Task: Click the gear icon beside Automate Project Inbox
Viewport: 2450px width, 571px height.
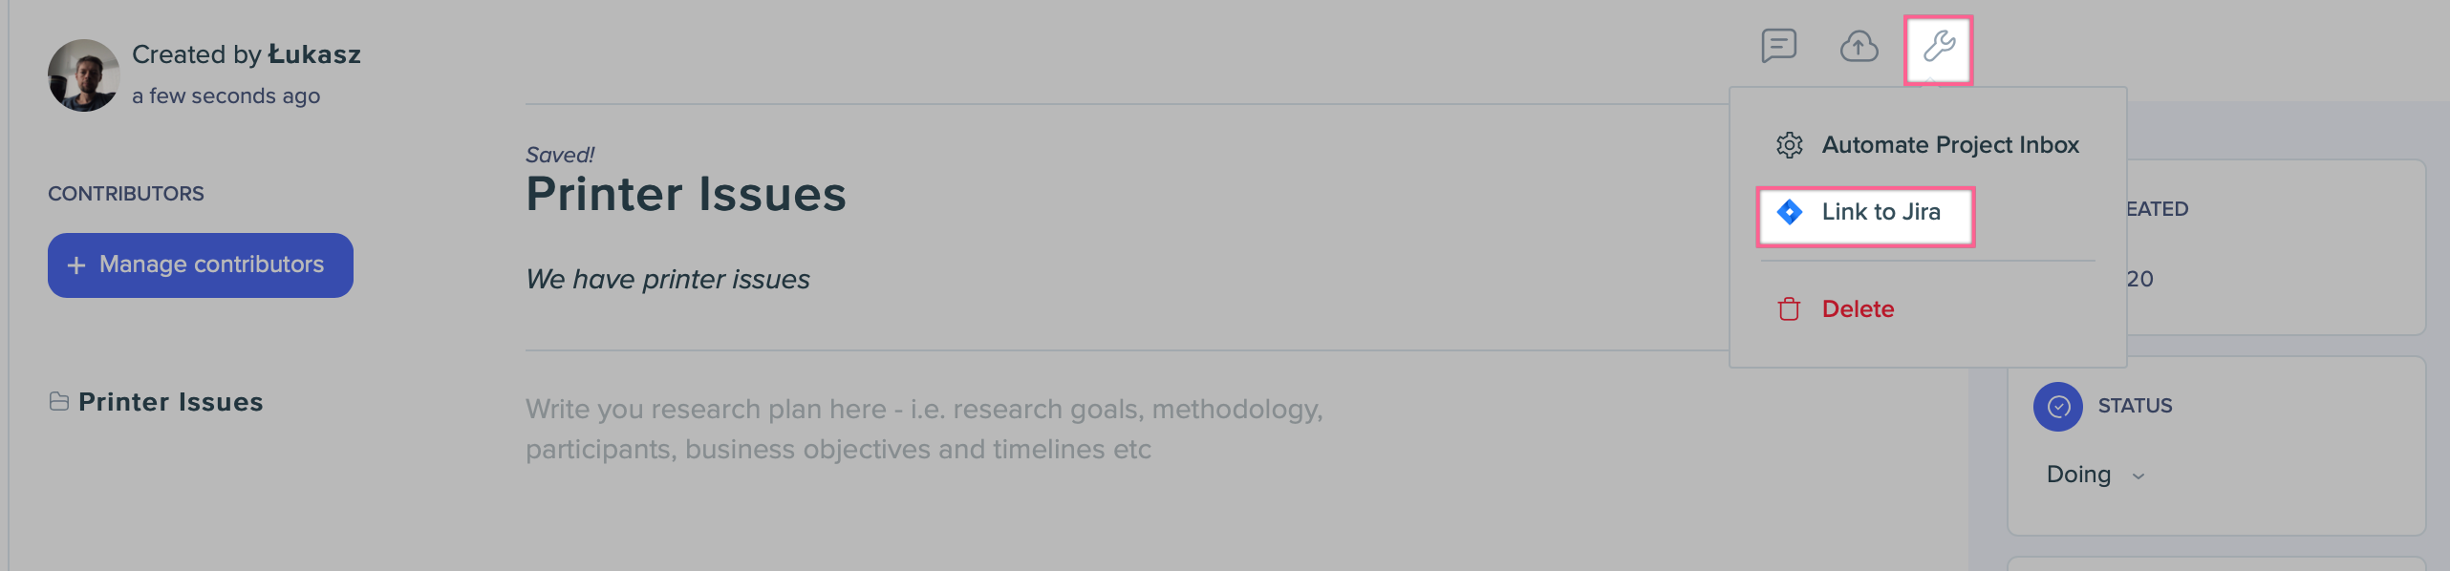Action: (x=1789, y=145)
